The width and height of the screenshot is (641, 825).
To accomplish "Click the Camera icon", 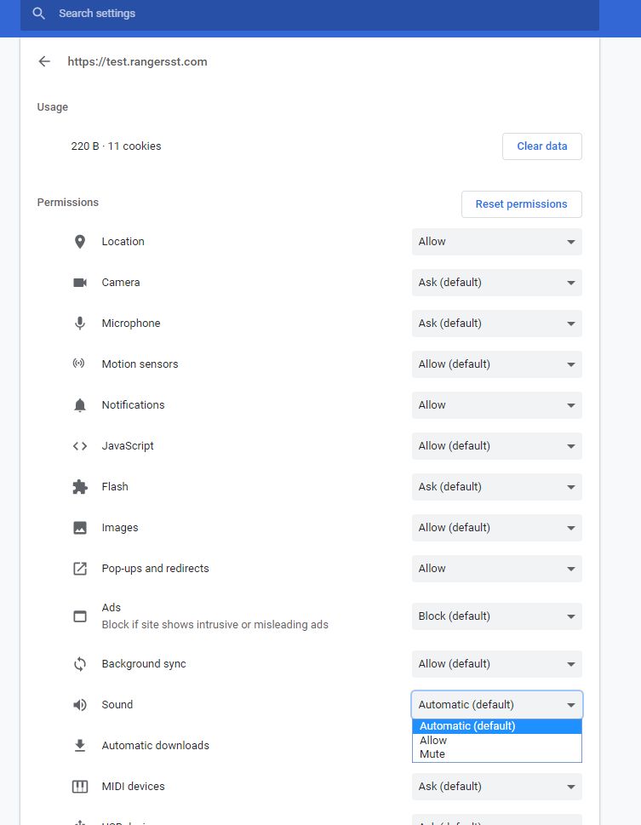I will (79, 282).
